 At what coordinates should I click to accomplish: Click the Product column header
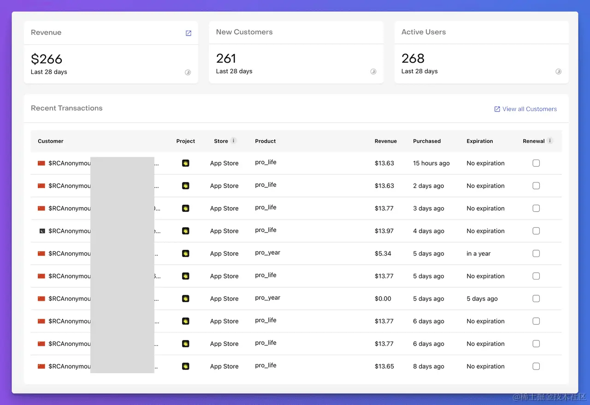265,141
